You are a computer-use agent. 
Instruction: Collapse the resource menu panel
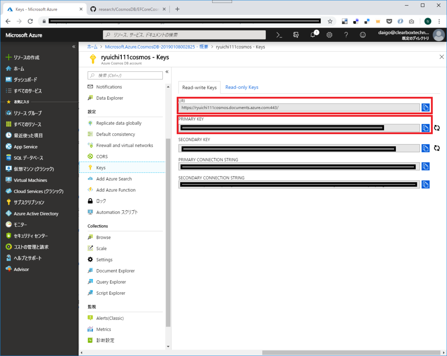[167, 72]
